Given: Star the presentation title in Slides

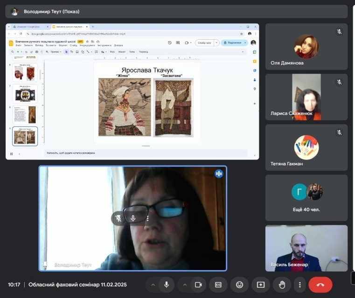Looking at the screenshot, I should point(87,42).
